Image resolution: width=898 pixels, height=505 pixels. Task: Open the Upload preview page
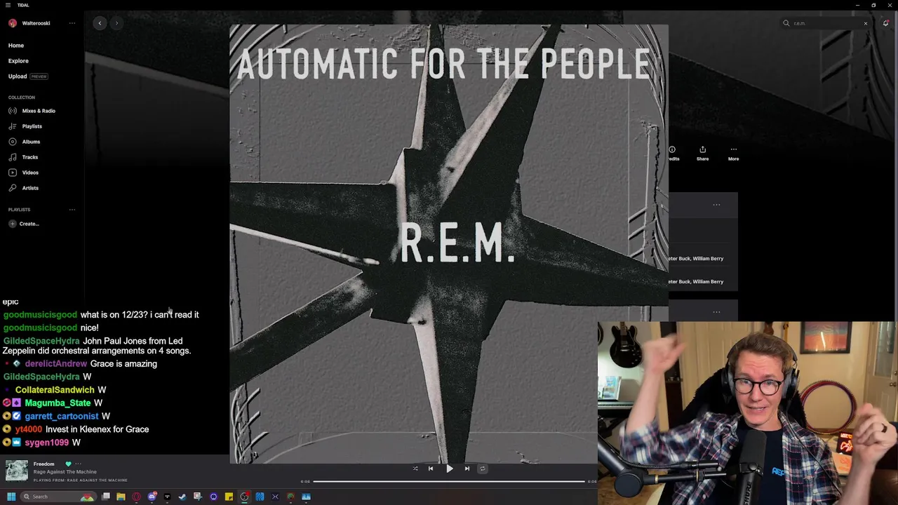[x=28, y=76]
